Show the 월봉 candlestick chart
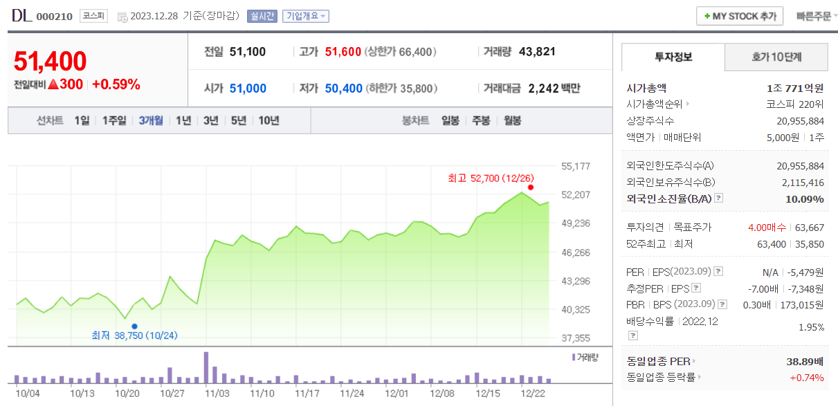838x406 pixels. click(x=513, y=120)
